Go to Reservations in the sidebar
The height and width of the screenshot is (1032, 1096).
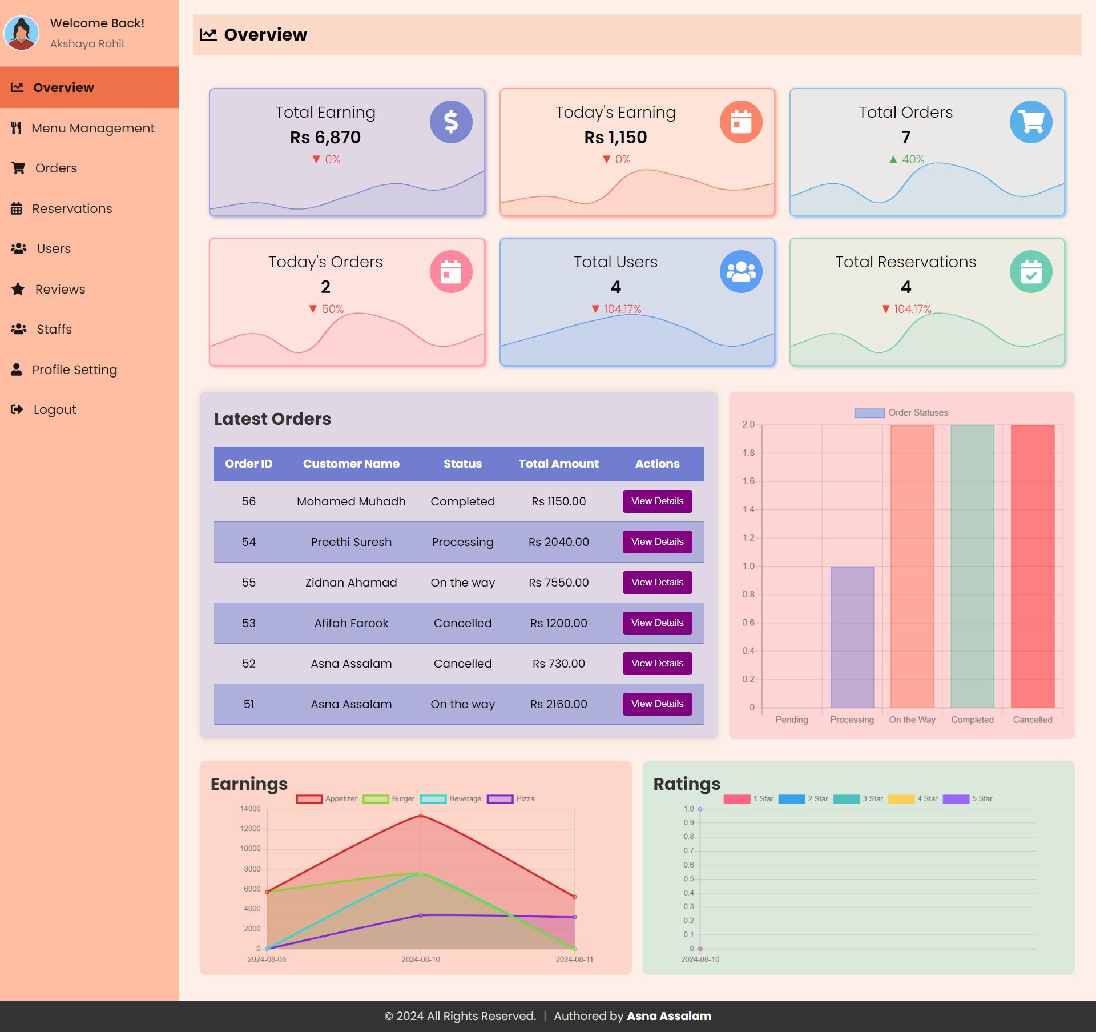tap(72, 208)
